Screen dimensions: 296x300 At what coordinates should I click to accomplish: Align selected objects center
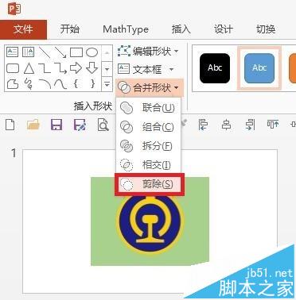[x=226, y=125]
